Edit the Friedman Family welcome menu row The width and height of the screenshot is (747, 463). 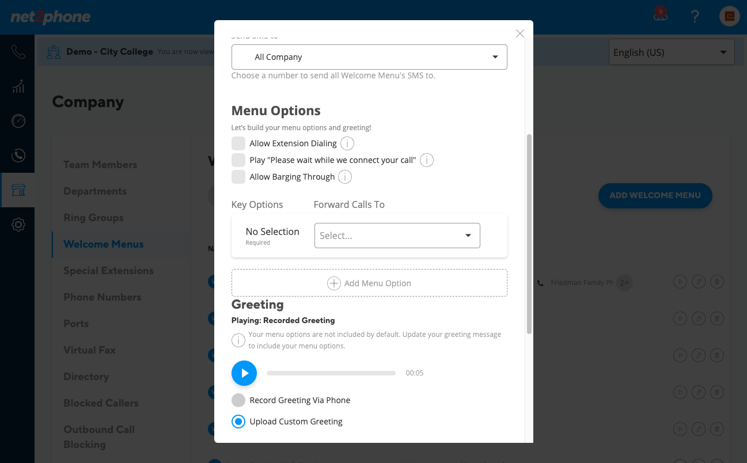coord(699,282)
